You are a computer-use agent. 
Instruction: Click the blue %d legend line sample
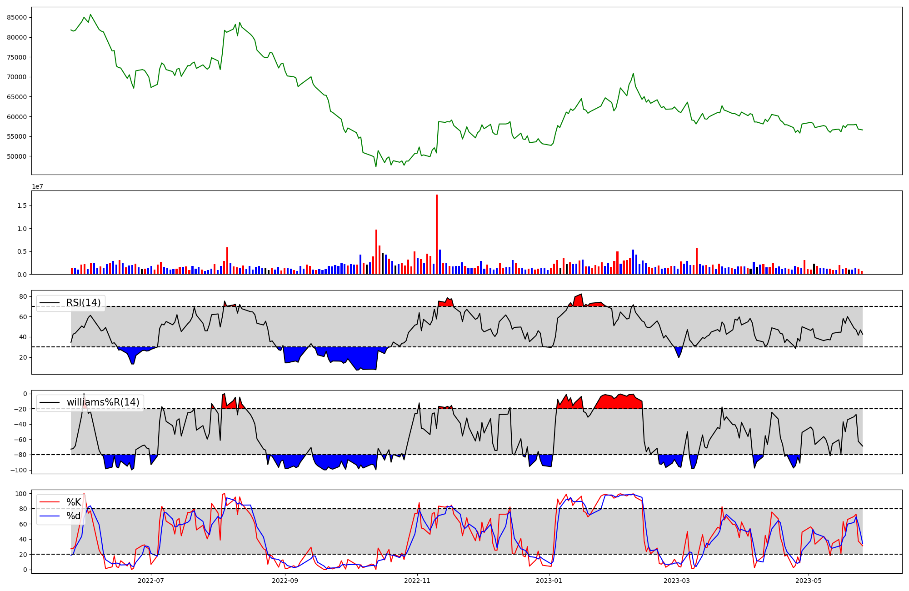click(50, 516)
